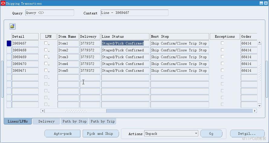This screenshot has width=269, height=143.
Task: Click Detail cell 3969468
Action: [25, 50]
